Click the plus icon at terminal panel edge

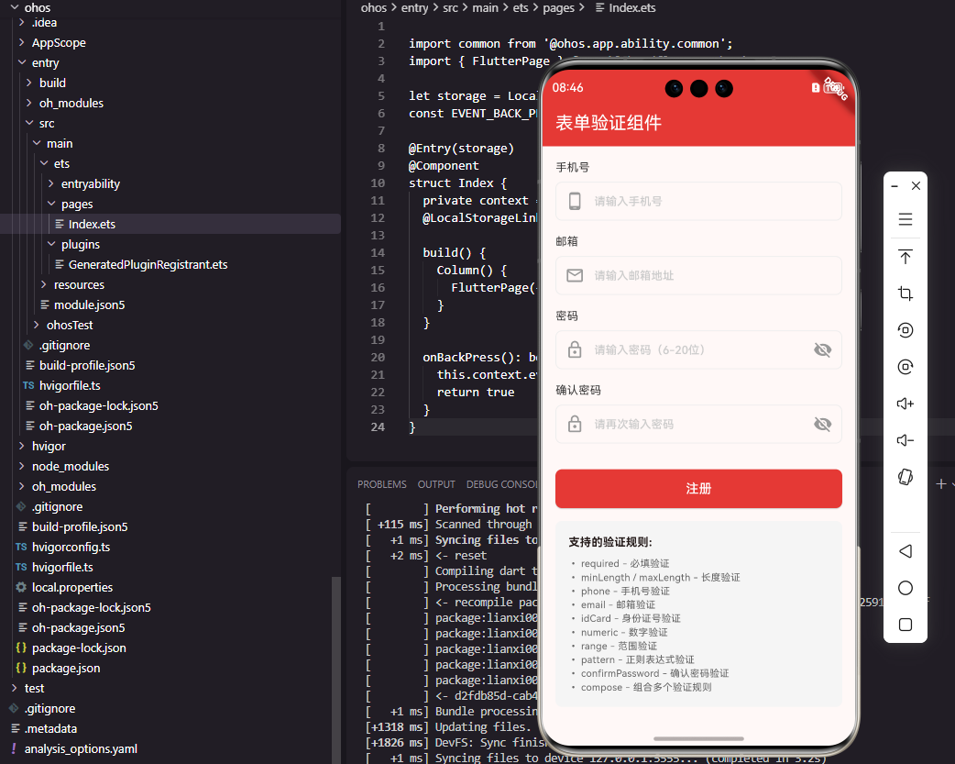pos(941,483)
